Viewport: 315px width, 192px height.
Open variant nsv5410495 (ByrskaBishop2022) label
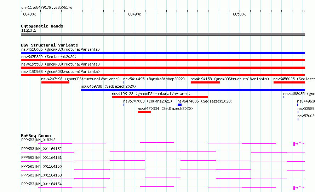[x=154, y=79]
